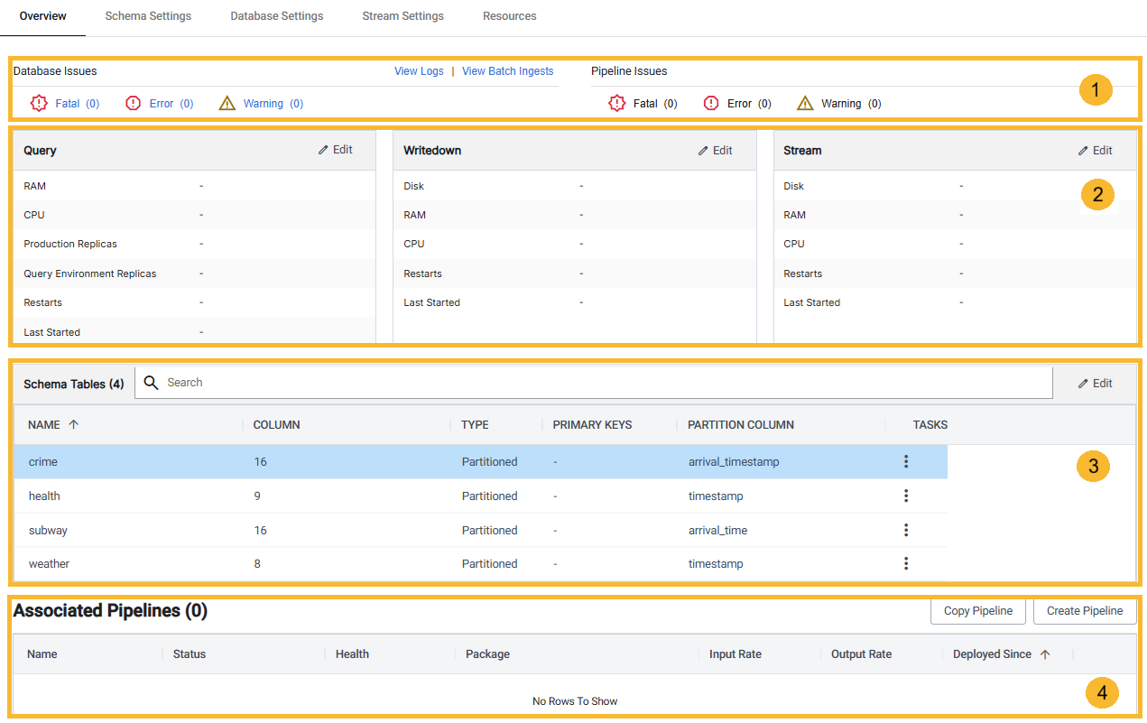Click the Database Issues Fatal icon
The width and height of the screenshot is (1147, 723).
pos(39,103)
